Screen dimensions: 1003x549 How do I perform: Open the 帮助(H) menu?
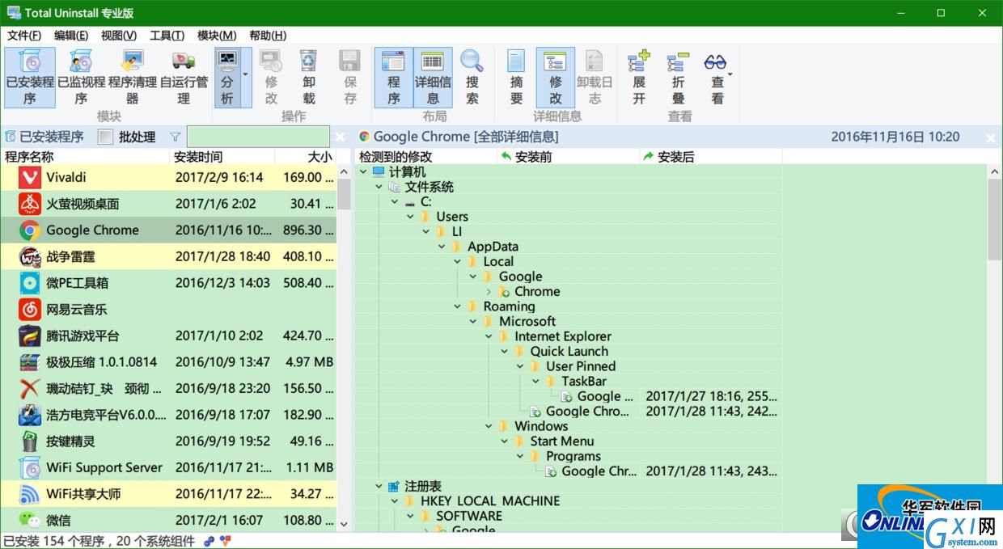[x=268, y=36]
